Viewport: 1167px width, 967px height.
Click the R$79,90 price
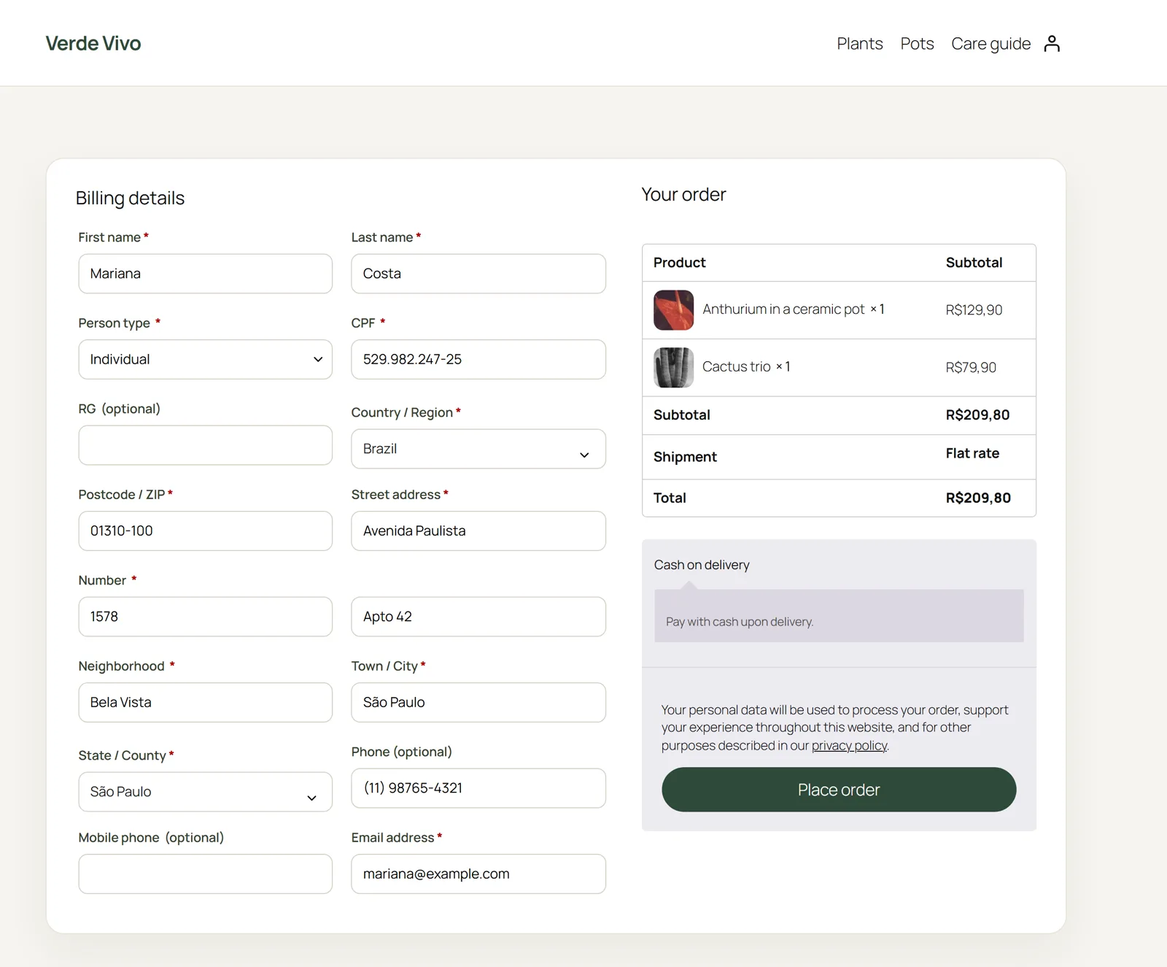971,367
